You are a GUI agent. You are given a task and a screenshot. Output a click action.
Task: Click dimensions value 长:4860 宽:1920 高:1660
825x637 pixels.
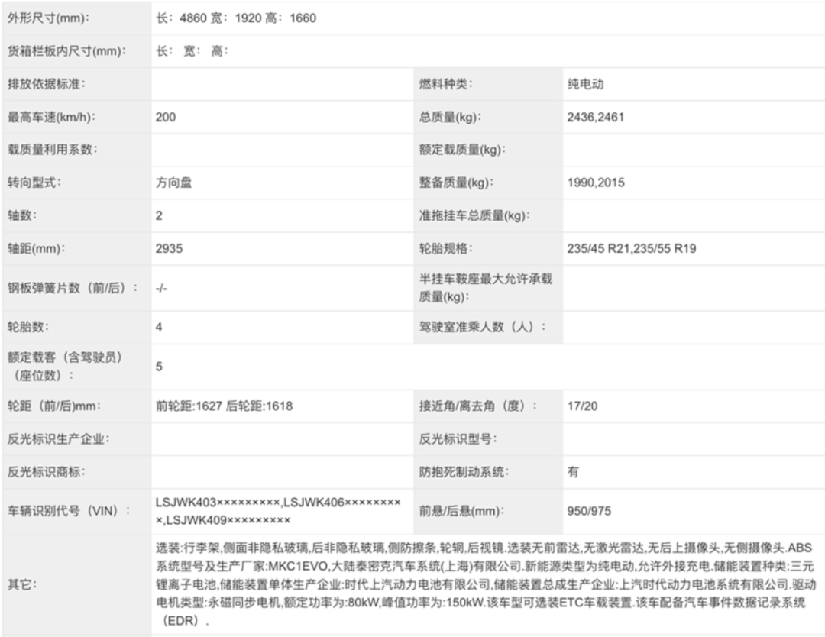click(236, 18)
